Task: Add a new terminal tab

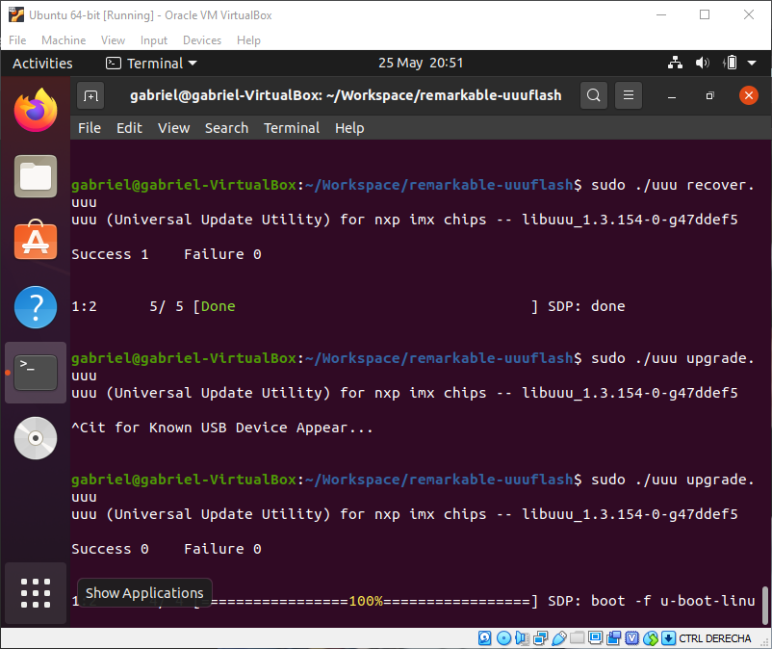Action: click(91, 95)
